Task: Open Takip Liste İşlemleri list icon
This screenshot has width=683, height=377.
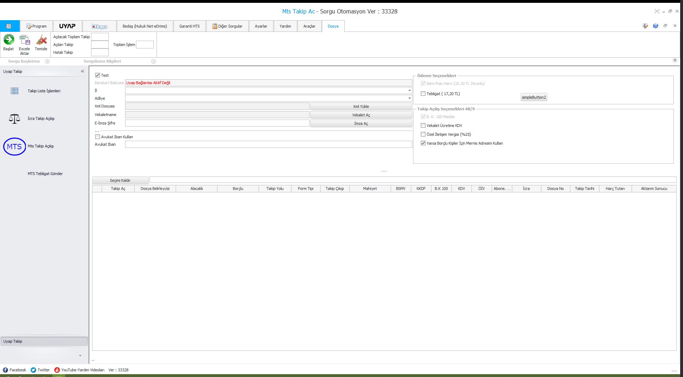Action: point(15,91)
